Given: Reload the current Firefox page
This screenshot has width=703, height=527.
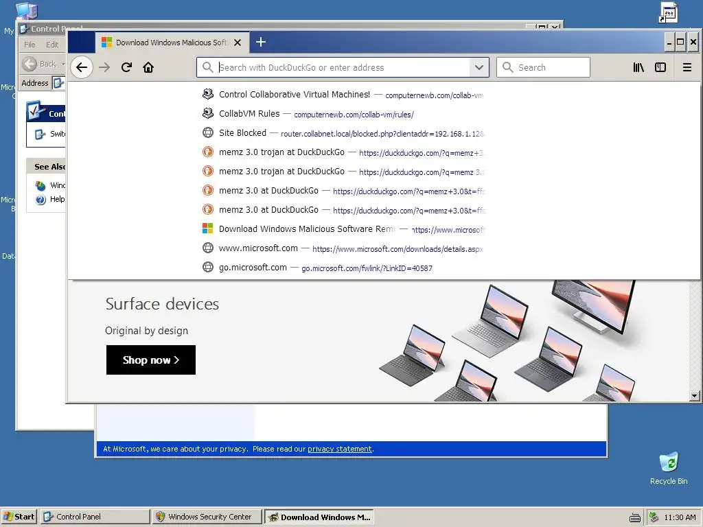Looking at the screenshot, I should click(x=126, y=68).
